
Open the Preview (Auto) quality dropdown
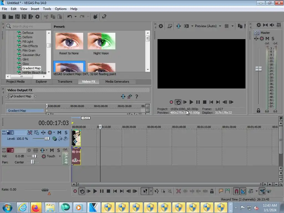[220, 26]
